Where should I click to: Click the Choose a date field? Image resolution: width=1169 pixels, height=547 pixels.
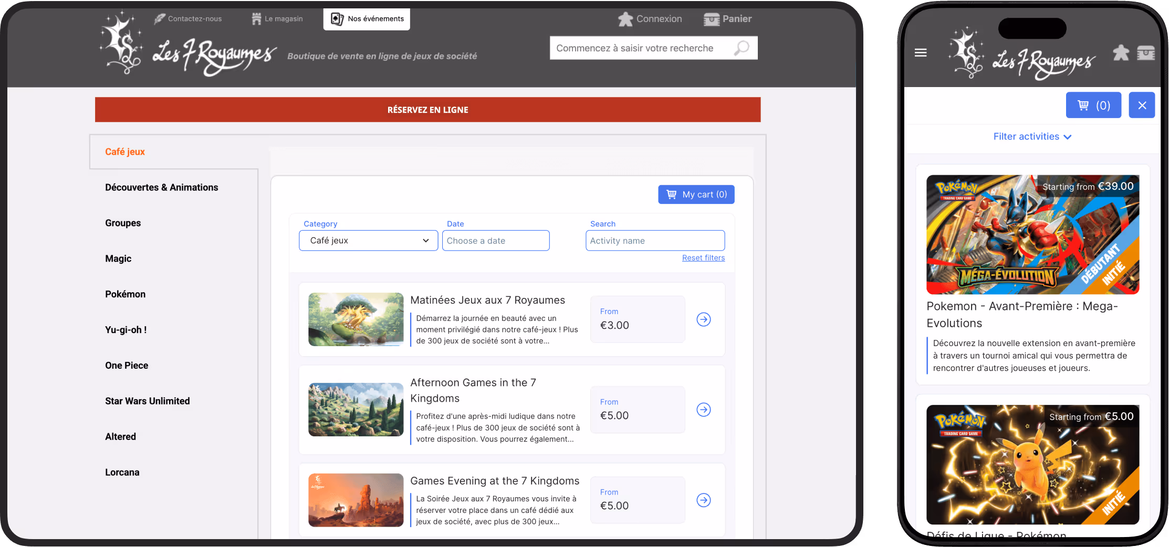(496, 241)
